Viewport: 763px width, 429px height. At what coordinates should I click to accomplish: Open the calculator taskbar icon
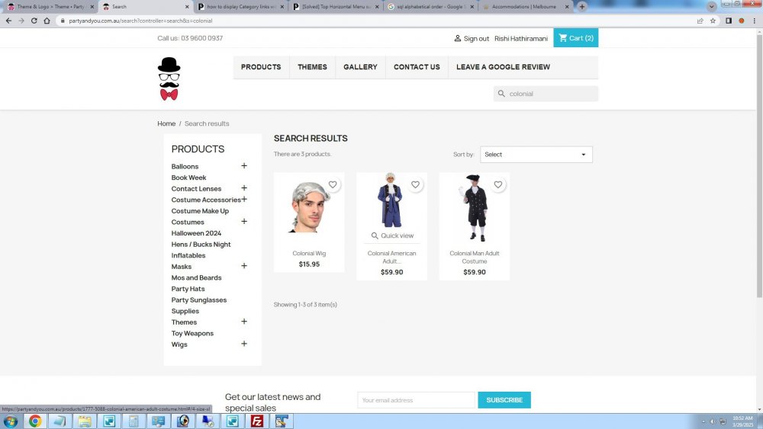point(134,421)
